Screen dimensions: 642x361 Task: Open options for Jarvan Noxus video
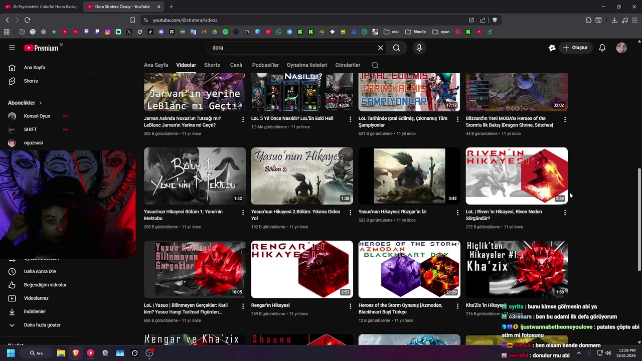pos(243,119)
